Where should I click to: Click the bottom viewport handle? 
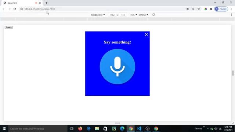117,123
